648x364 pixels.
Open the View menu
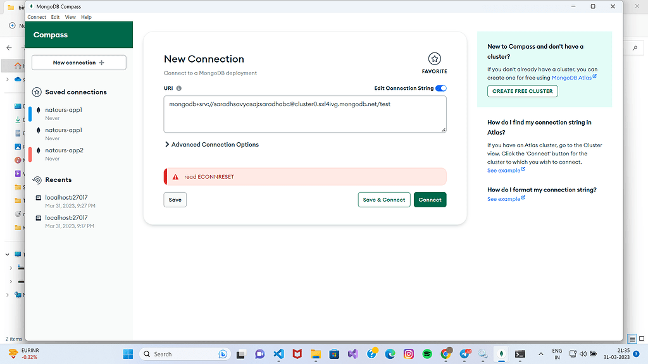[x=70, y=17]
